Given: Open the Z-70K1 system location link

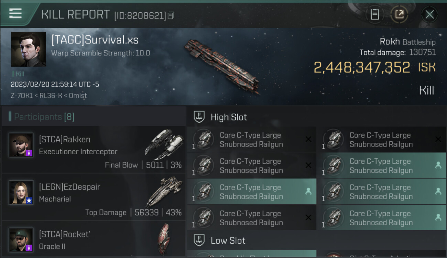Looking at the screenshot, I should tap(22, 96).
